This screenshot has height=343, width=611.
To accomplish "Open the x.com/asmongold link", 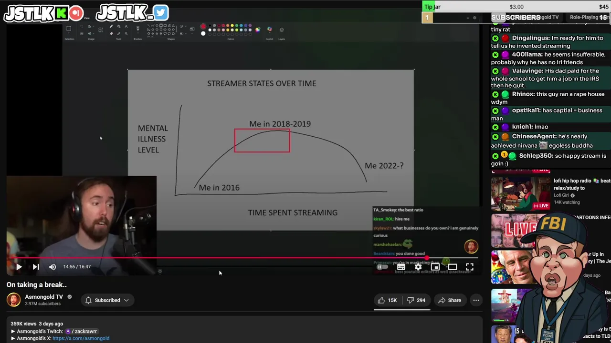I will 81,338.
